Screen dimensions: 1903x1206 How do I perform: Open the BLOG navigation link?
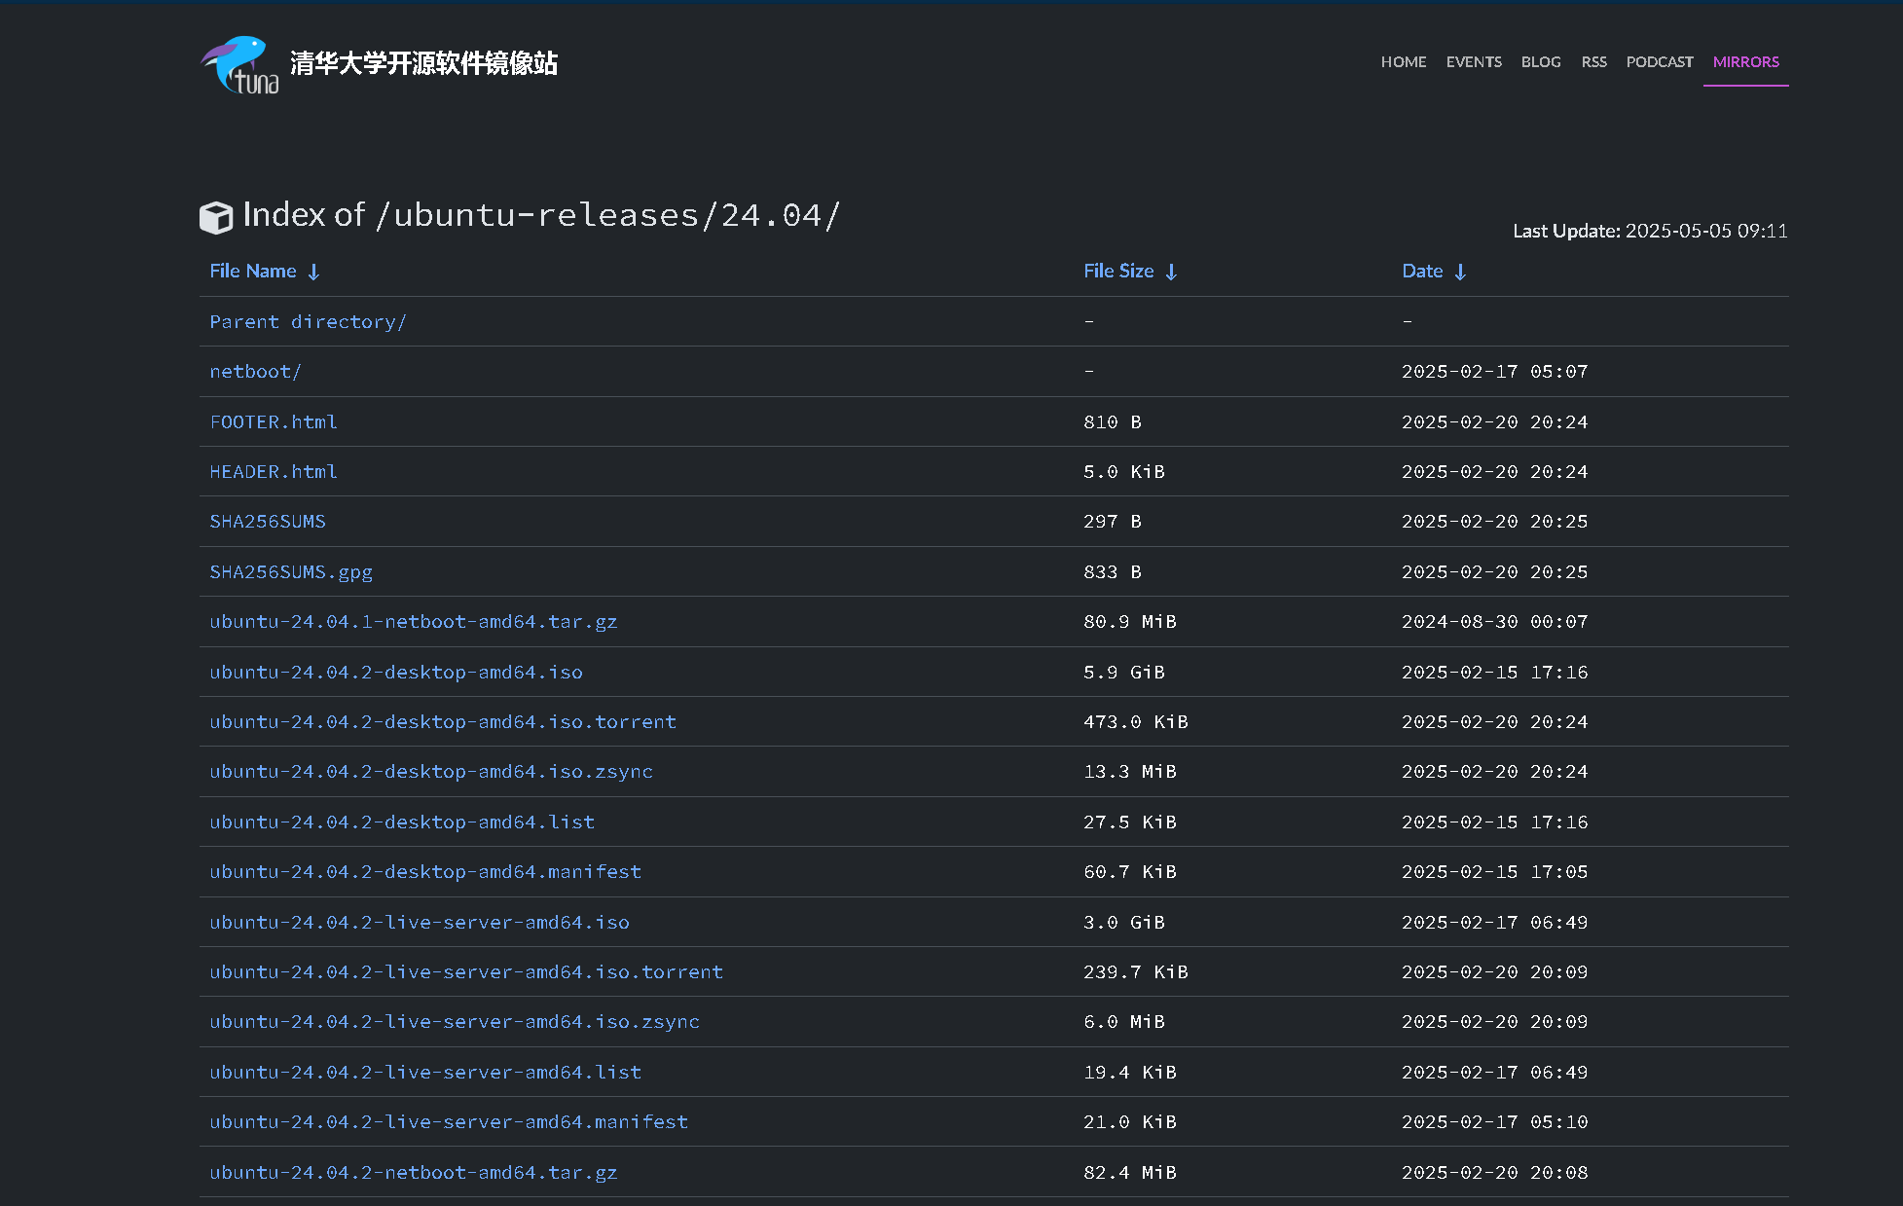click(1540, 62)
